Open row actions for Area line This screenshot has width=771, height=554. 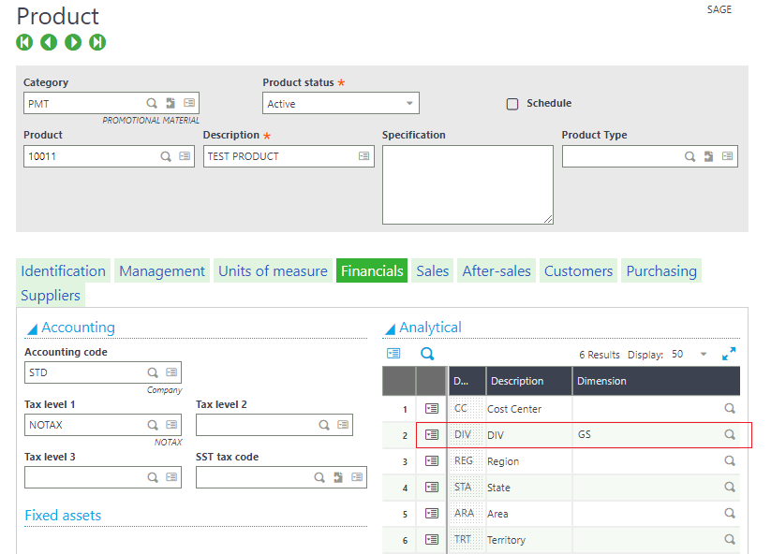[x=432, y=513]
